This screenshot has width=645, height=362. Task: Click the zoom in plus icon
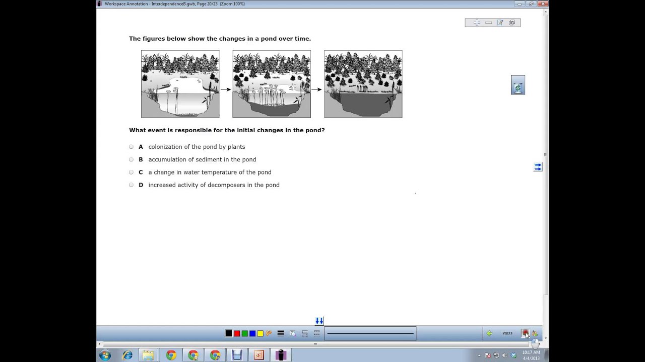coord(477,23)
